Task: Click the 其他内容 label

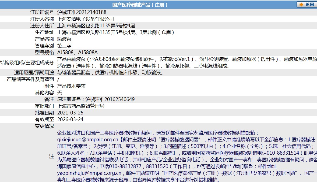Action: [44, 93]
